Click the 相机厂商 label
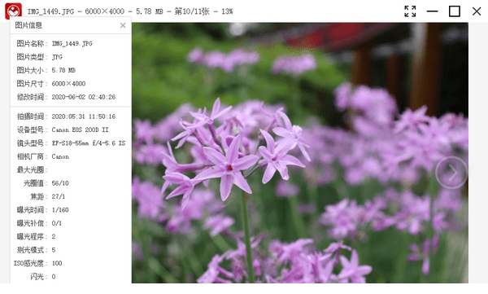This screenshot has height=294, width=488. pyautogui.click(x=31, y=156)
